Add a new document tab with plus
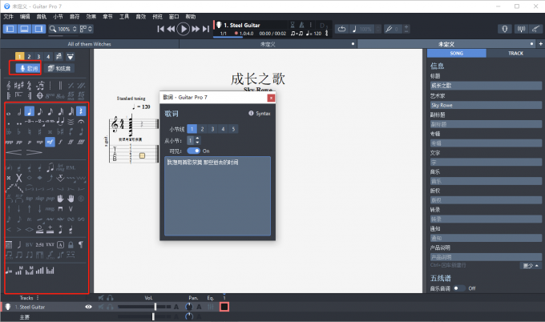The image size is (545, 322). coord(540,44)
